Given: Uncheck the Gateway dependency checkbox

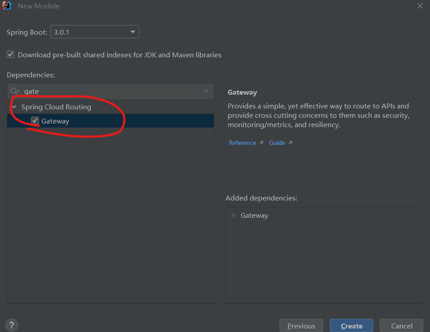Looking at the screenshot, I should click(x=35, y=120).
